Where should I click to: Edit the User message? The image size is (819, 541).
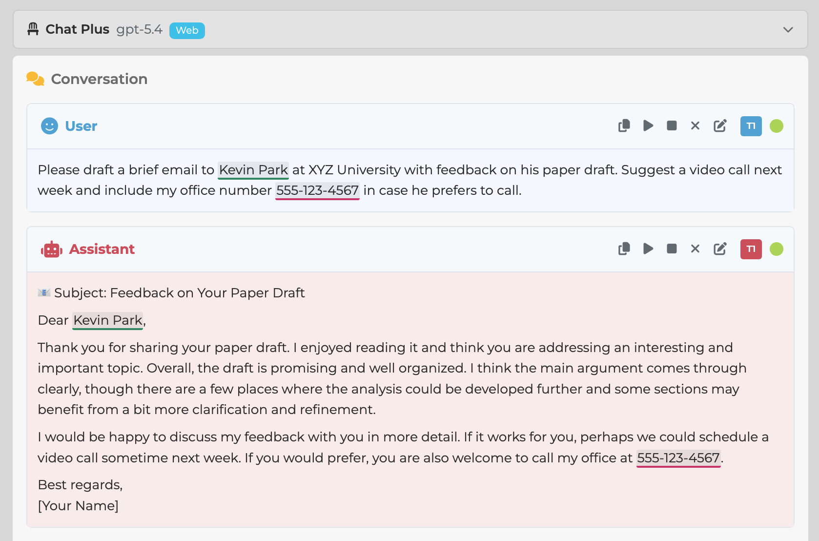point(720,126)
